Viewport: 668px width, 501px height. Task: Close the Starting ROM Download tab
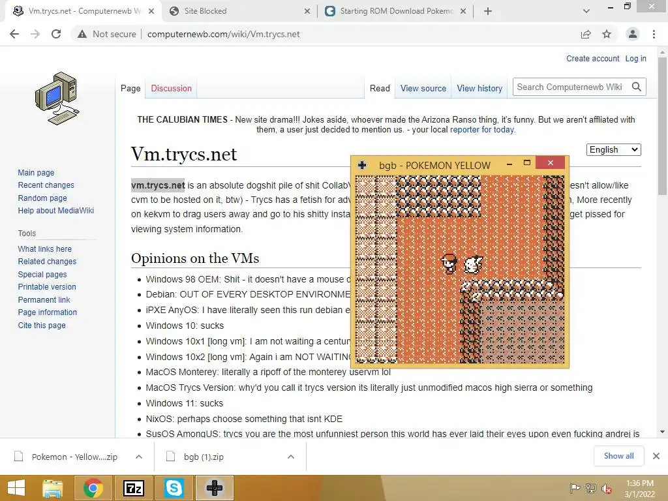click(463, 11)
